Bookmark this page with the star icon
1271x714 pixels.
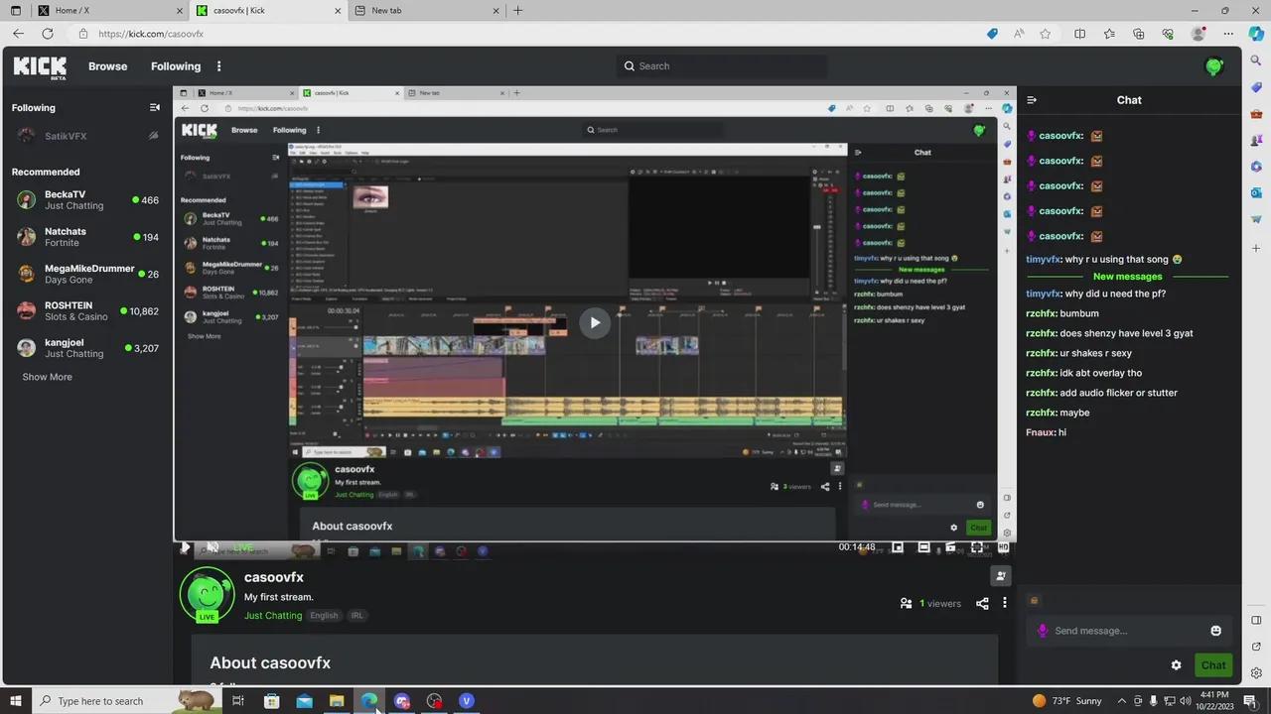pos(1045,34)
